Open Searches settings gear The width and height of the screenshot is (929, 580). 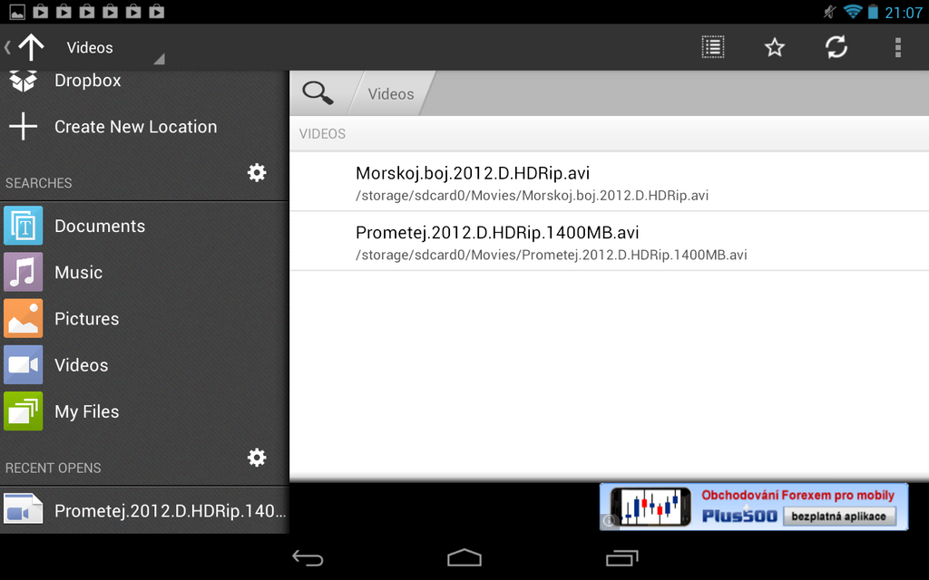[257, 172]
